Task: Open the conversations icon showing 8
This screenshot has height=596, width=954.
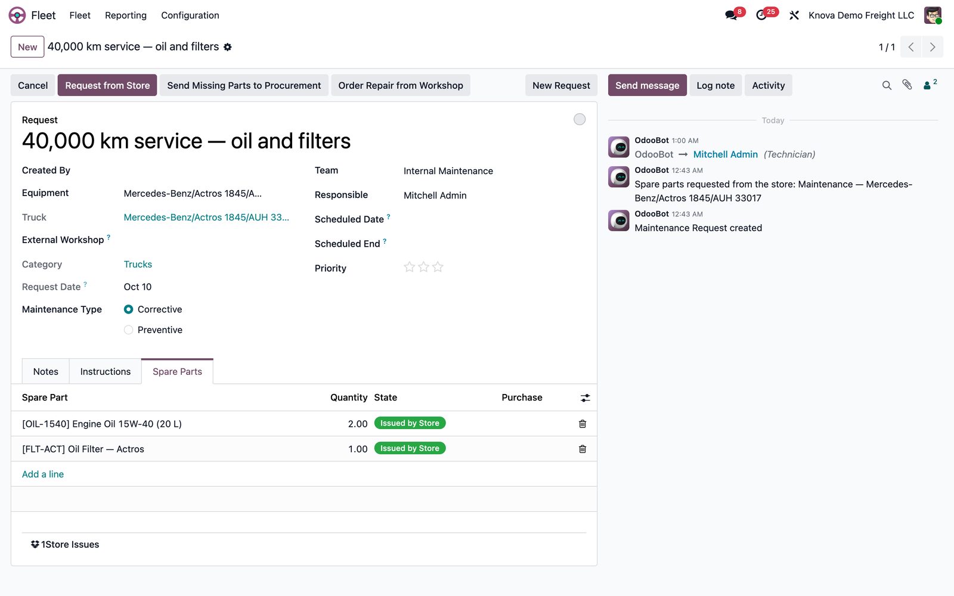Action: pyautogui.click(x=732, y=15)
